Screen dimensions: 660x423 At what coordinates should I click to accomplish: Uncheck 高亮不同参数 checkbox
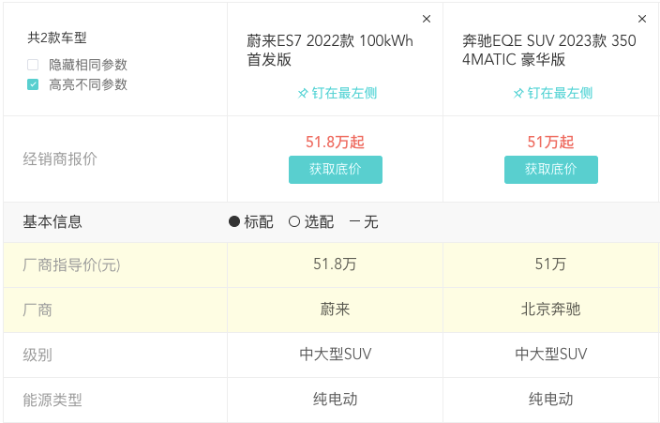(x=33, y=84)
